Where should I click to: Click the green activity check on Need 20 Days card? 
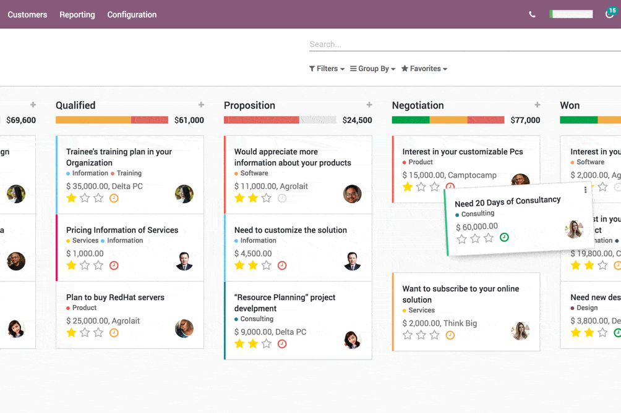coord(504,236)
